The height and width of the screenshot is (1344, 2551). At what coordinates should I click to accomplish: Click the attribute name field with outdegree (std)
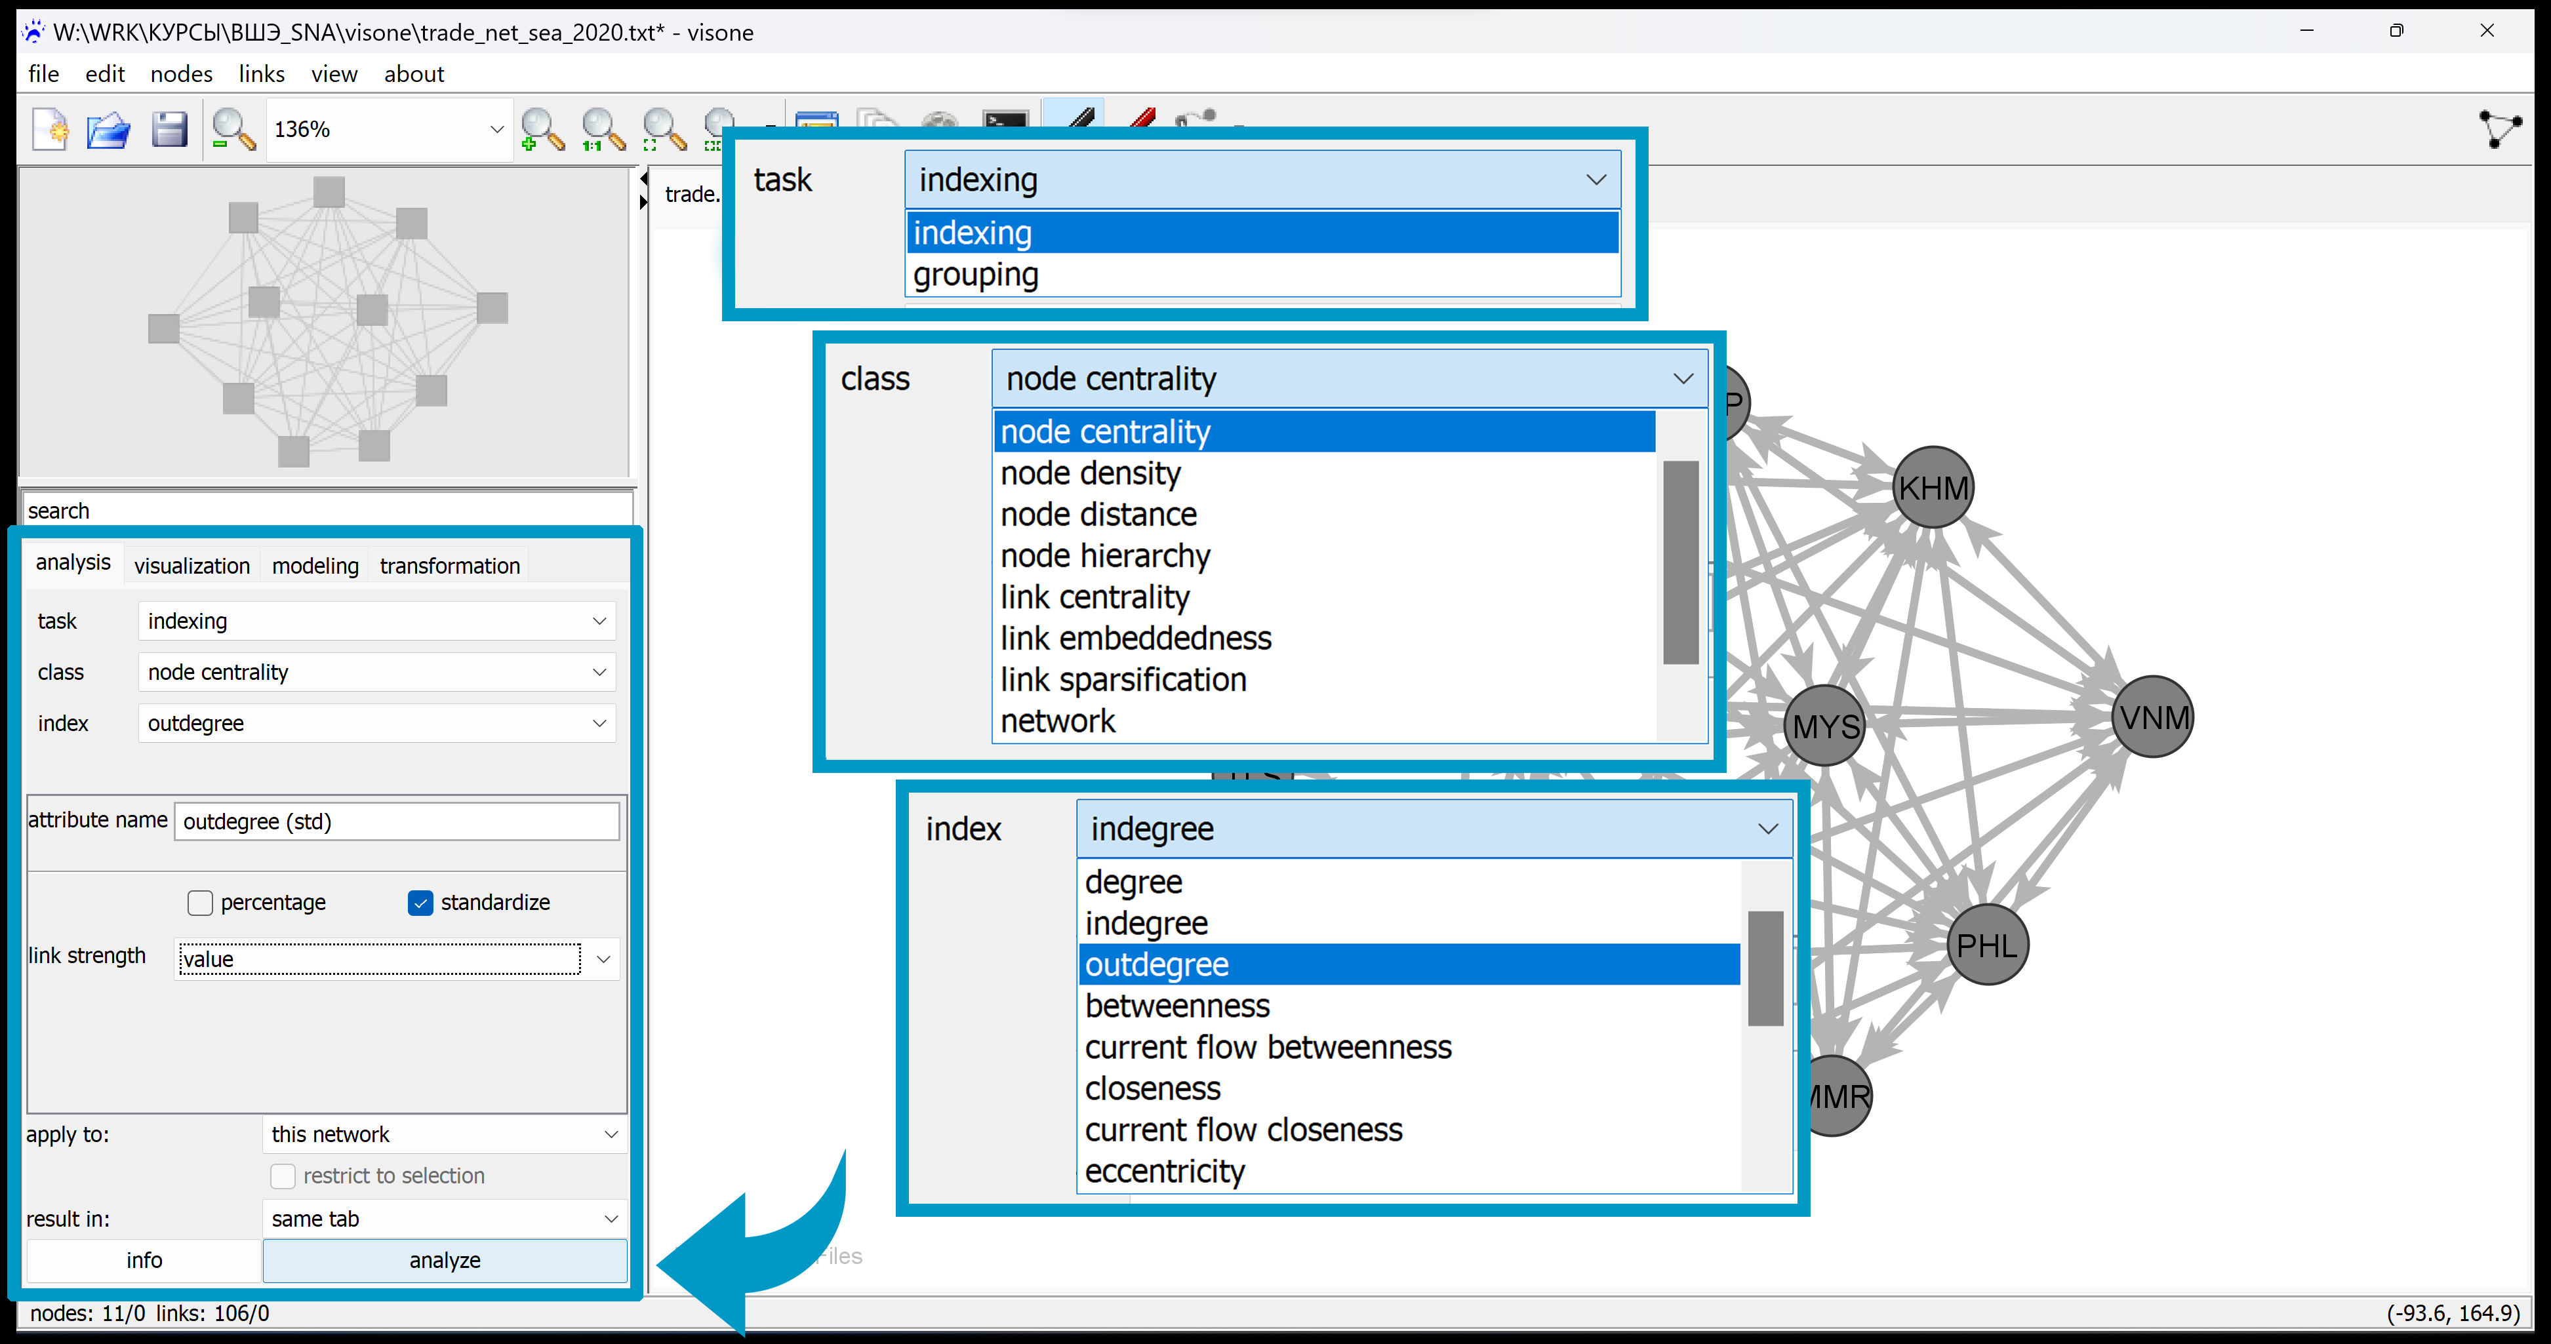click(x=397, y=821)
